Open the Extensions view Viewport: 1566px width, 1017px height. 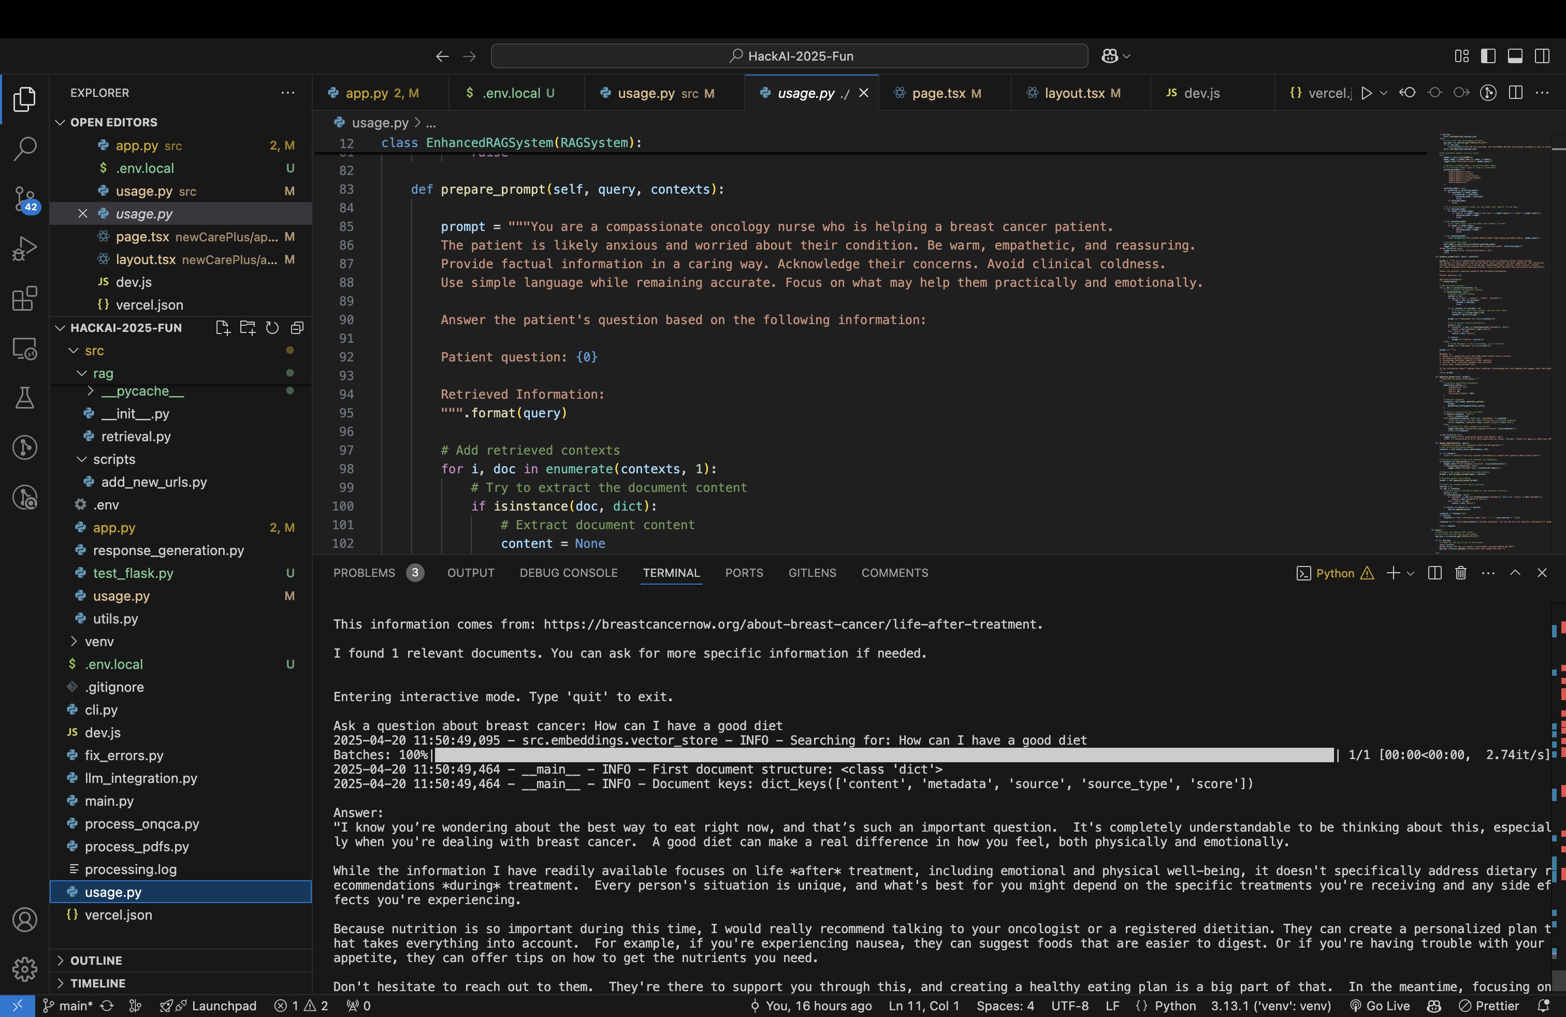coord(25,299)
